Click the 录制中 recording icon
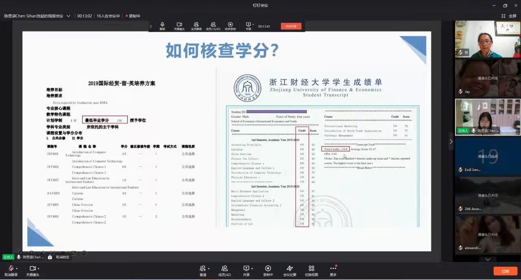 click(268, 269)
